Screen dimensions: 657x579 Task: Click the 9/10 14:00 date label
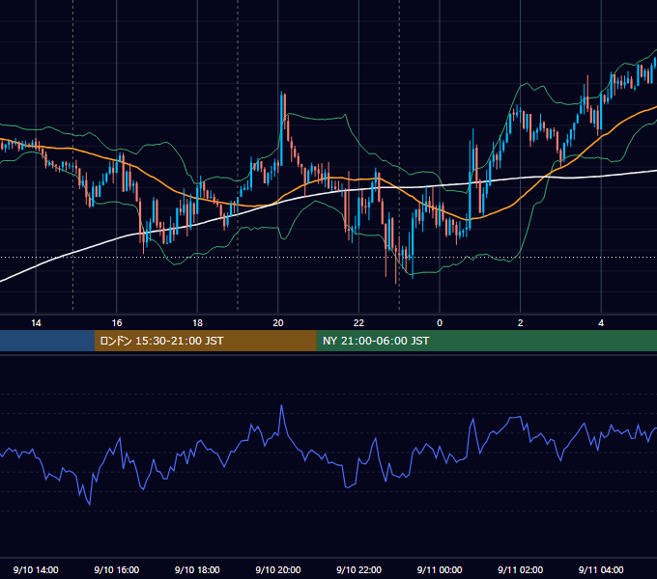pyautogui.click(x=36, y=569)
